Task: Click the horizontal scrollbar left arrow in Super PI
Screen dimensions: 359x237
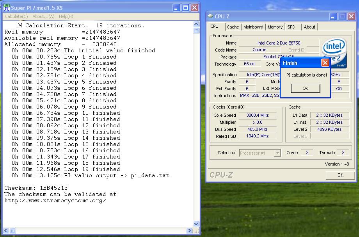Action: tap(6, 231)
